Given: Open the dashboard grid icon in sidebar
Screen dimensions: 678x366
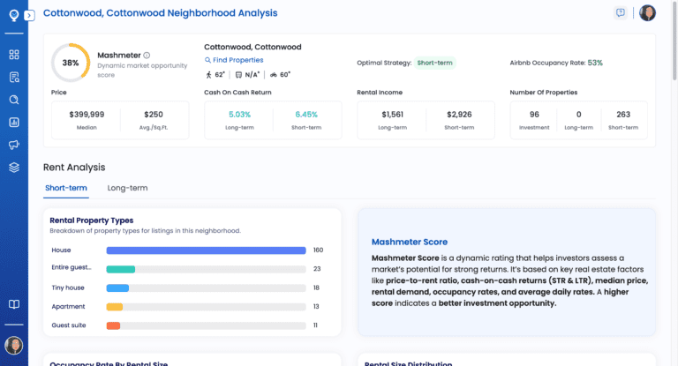Looking at the screenshot, I should 13,55.
